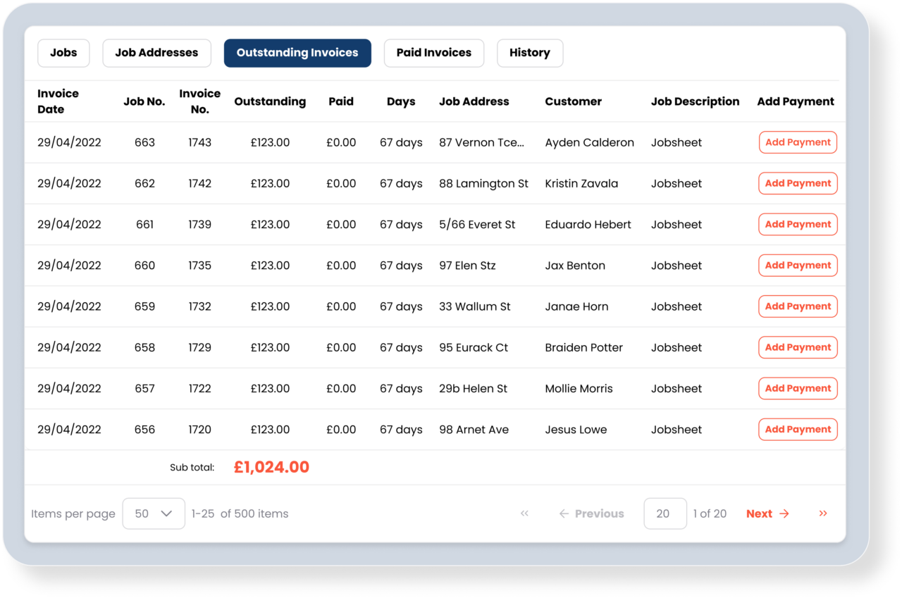The width and height of the screenshot is (902, 598).
Task: Click the page number input field
Action: pyautogui.click(x=665, y=513)
